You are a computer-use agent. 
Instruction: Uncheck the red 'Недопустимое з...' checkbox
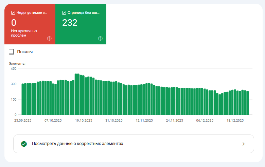(x=13, y=13)
